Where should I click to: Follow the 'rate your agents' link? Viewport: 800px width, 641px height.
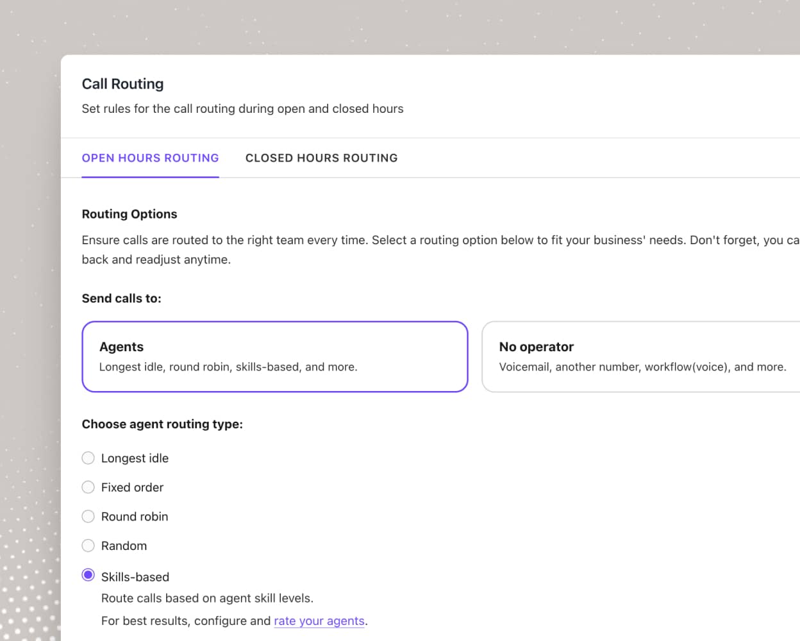pos(319,620)
